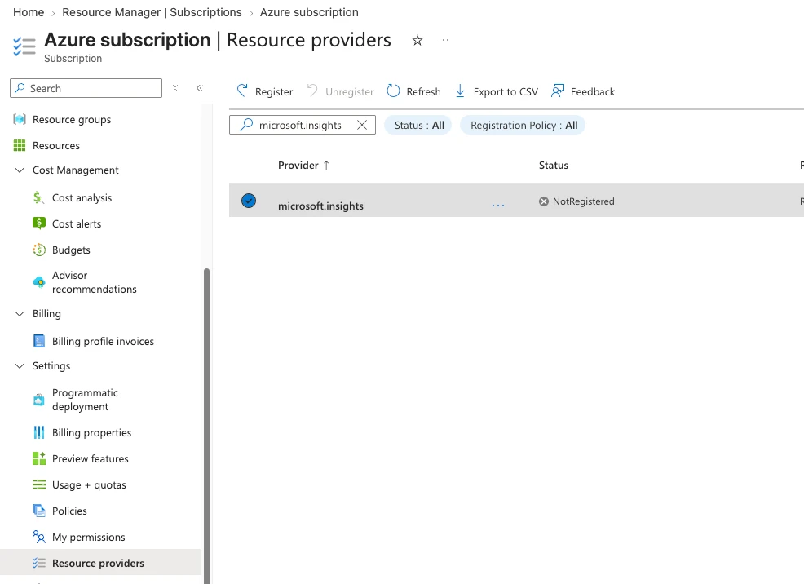Click the Azure subscription breadcrumb
The image size is (804, 584).
point(309,12)
